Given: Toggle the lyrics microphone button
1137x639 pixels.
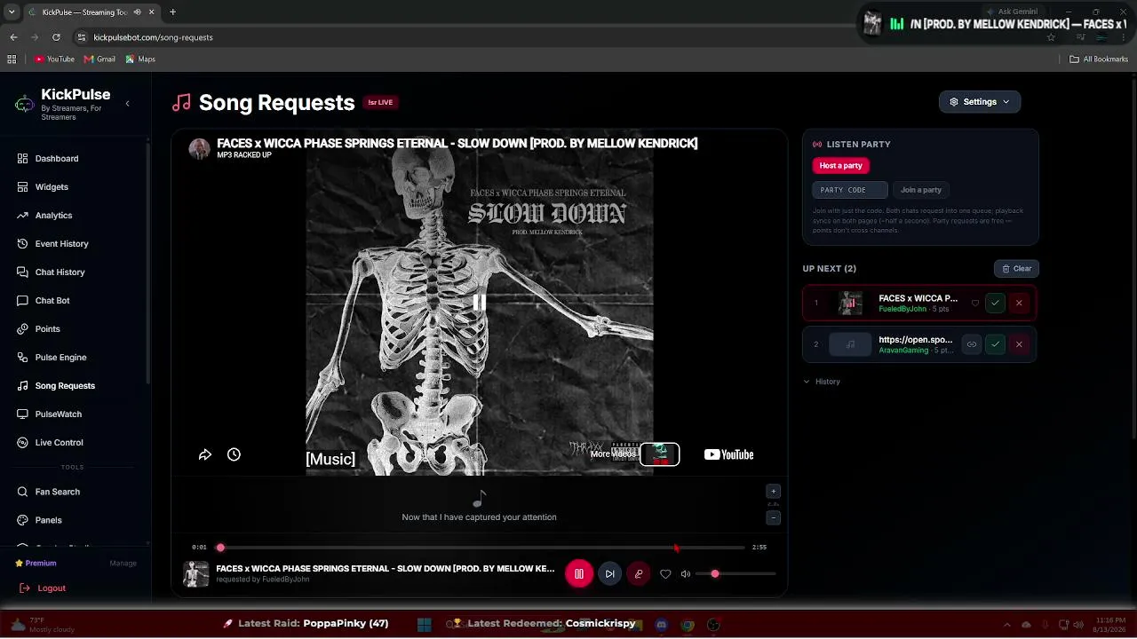Looking at the screenshot, I should [x=639, y=574].
